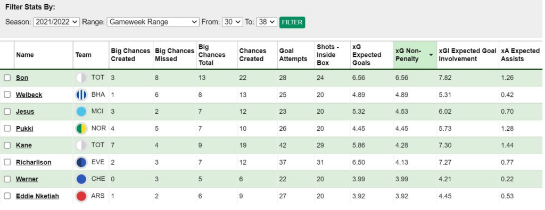Click the Arsenal red badge for Nketiah

(81, 196)
